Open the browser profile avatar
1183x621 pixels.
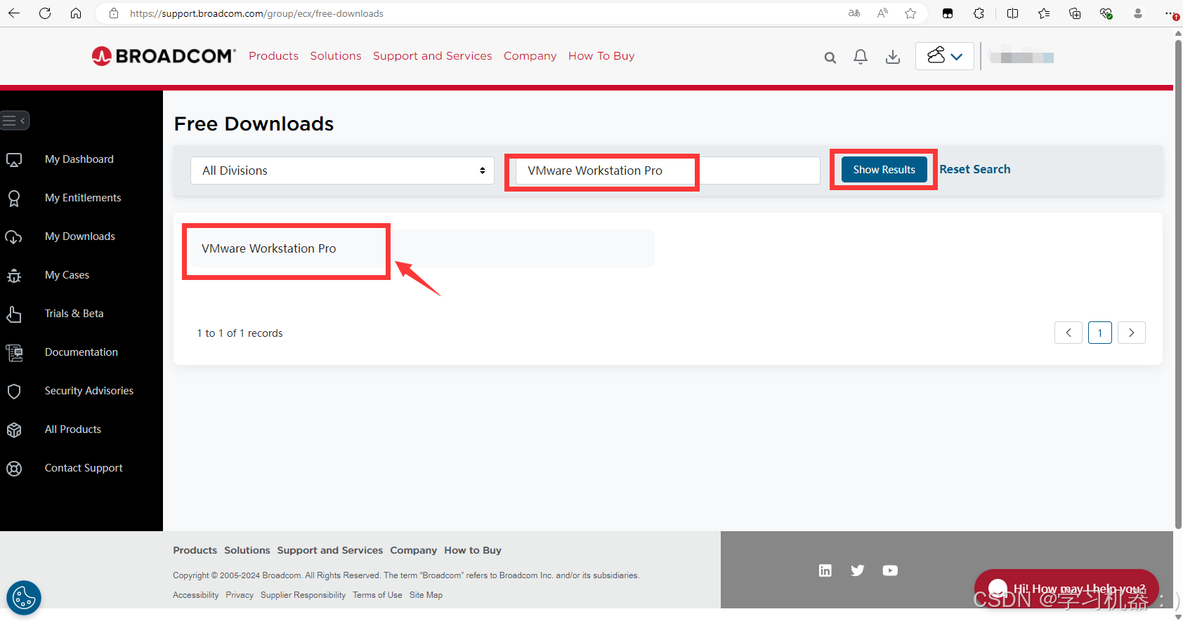(1138, 13)
